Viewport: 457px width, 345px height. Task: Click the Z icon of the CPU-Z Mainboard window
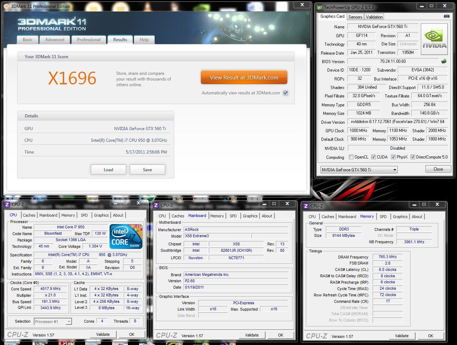156,205
